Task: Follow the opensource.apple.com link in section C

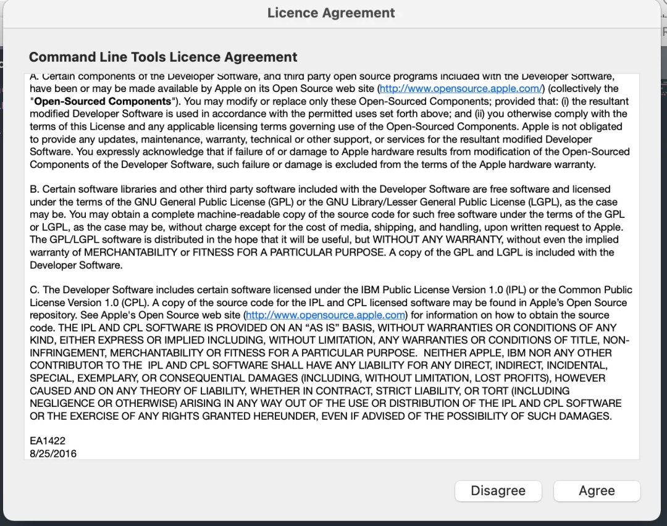Action: [x=325, y=315]
